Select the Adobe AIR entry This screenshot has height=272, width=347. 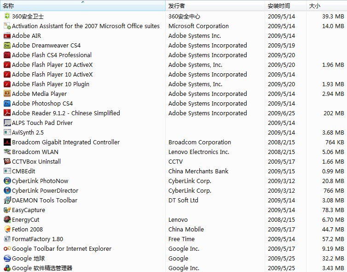26,35
